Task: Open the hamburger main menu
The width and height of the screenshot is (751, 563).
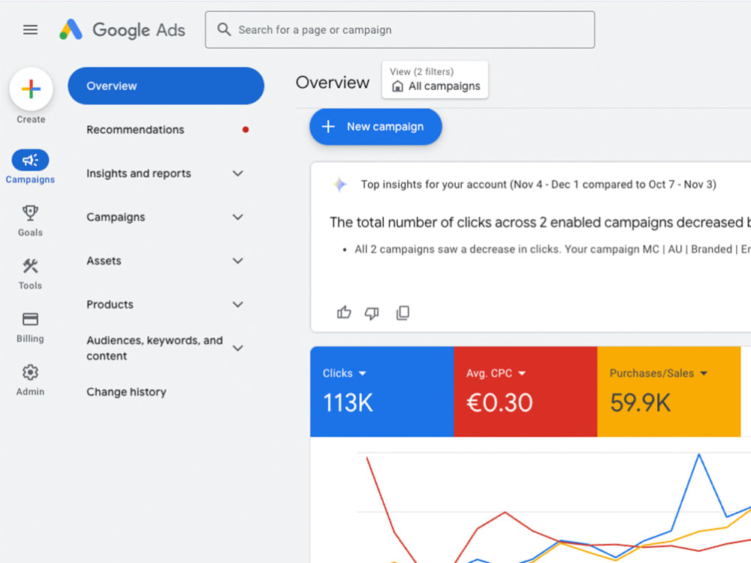Action: pyautogui.click(x=30, y=30)
